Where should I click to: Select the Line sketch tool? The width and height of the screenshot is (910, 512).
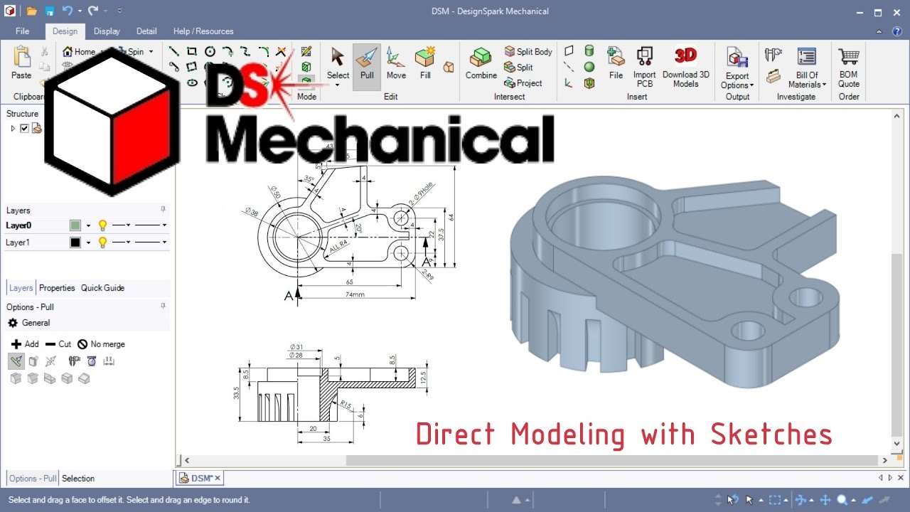pyautogui.click(x=173, y=51)
